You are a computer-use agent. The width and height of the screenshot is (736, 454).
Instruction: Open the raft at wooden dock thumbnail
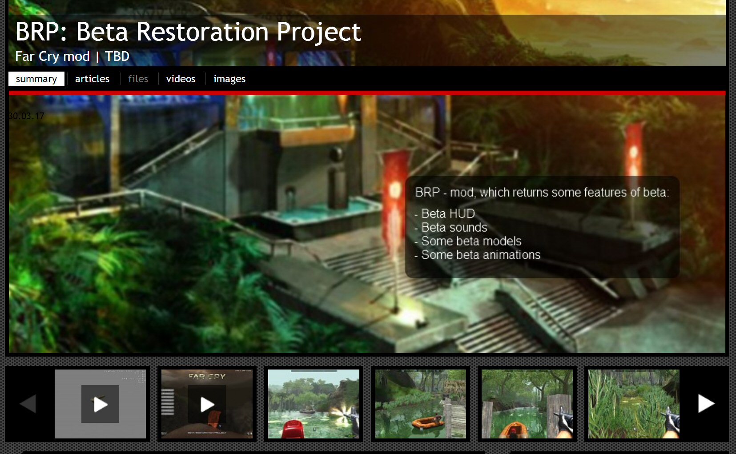point(527,404)
